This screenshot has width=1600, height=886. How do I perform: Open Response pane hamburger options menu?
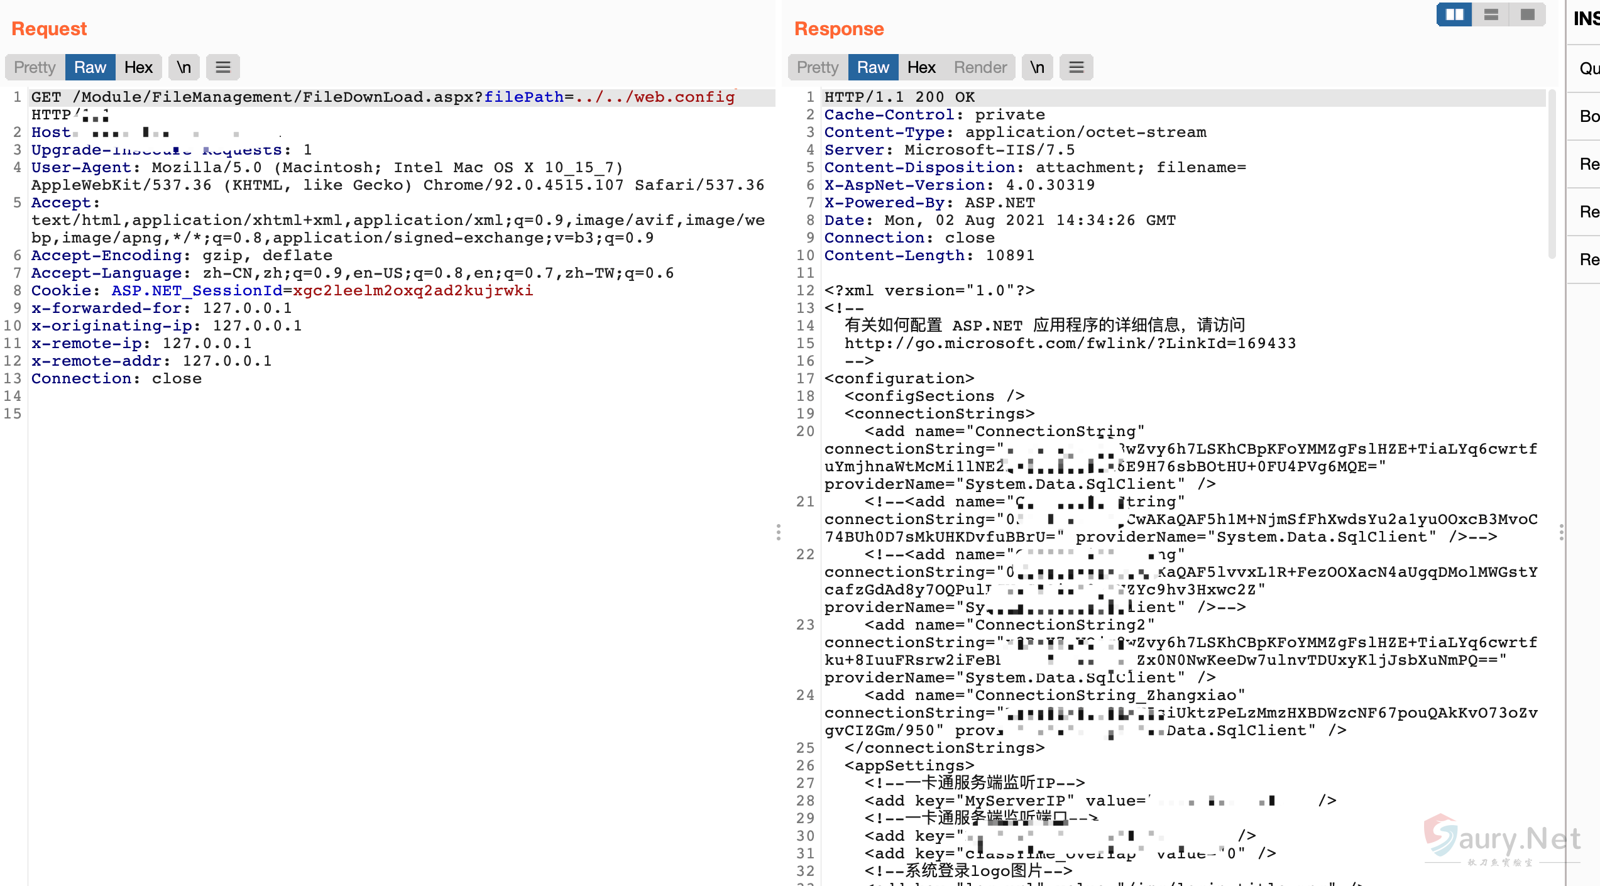(x=1076, y=67)
